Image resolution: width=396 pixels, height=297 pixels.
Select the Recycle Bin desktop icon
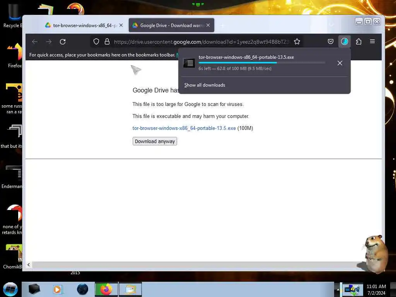pyautogui.click(x=13, y=15)
